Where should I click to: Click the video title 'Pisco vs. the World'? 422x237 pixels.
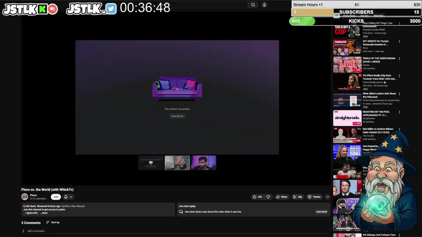coord(47,190)
